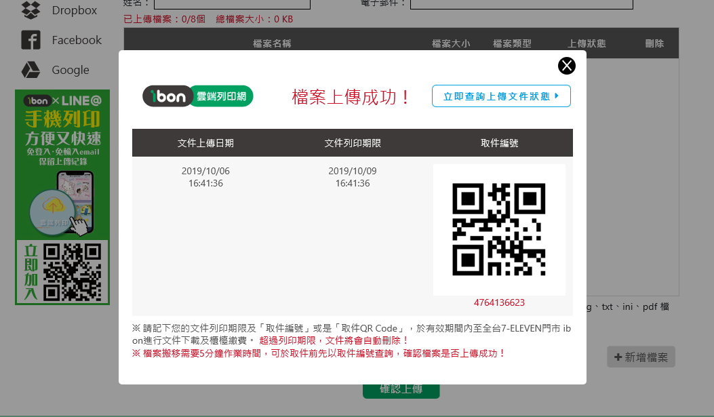Viewport: 714px width, 417px height.
Task: Click the Facebook icon in sidebar
Action: pos(31,40)
